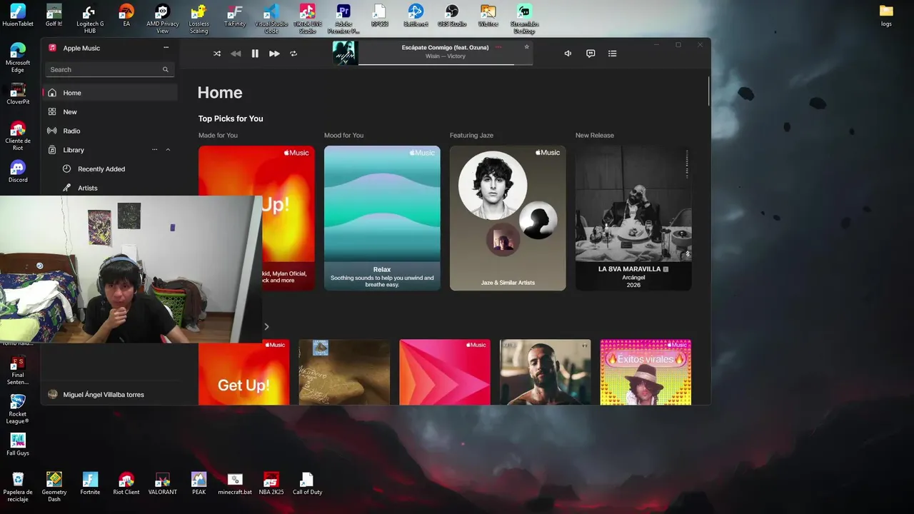The width and height of the screenshot is (914, 514).
Task: Pause the current song
Action: click(x=255, y=54)
